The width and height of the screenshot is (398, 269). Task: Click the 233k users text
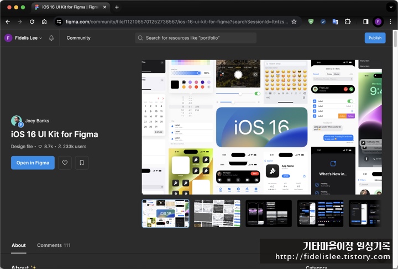[x=72, y=147]
